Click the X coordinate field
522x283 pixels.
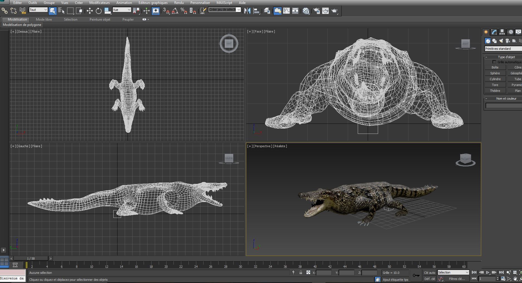[x=324, y=273]
